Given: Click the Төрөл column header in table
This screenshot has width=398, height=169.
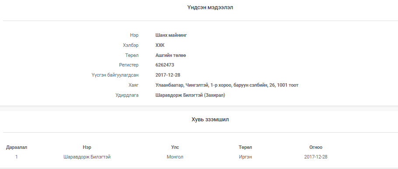Looking at the screenshot, I should 245,147.
